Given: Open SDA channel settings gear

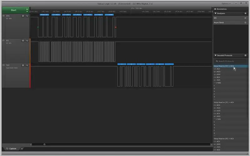Looking at the screenshot, I should [x=23, y=16].
